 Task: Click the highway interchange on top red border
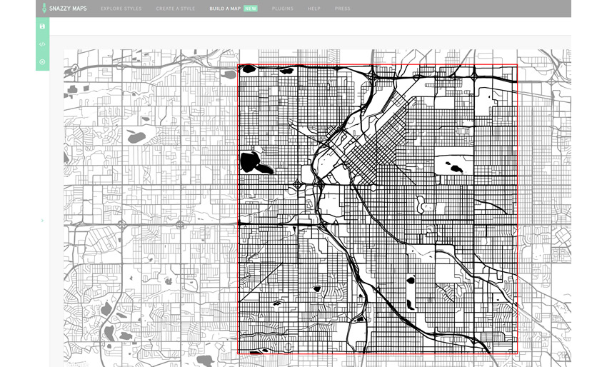[x=372, y=73]
